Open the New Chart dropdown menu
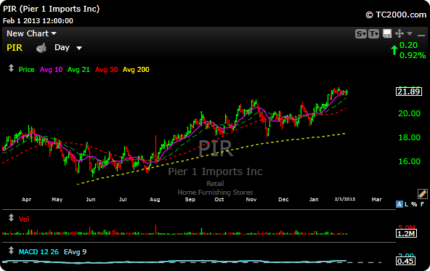Viewport: 430px width, 271px height. pos(31,33)
